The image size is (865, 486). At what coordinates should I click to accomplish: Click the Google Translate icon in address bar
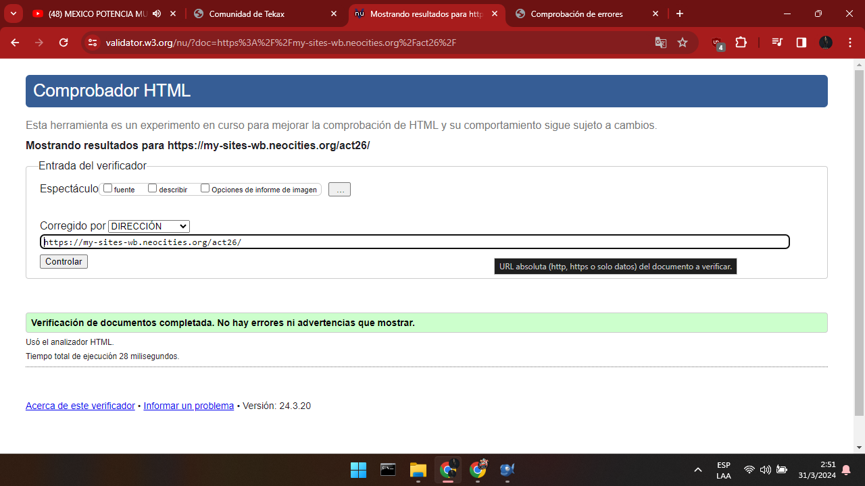pos(661,43)
